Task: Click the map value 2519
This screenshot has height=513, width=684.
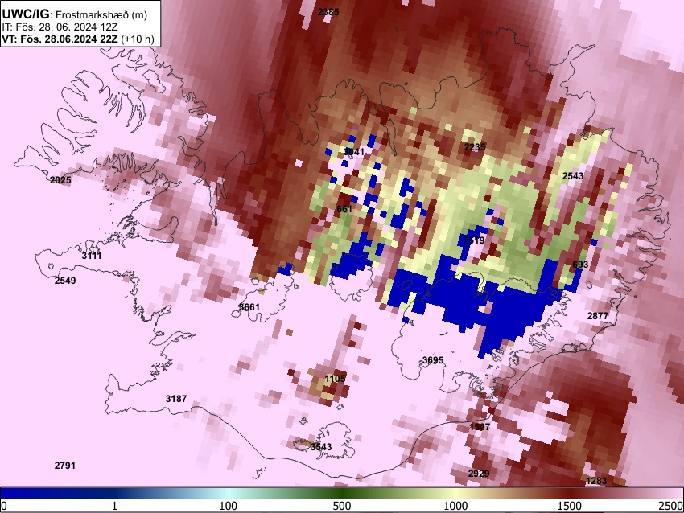Action: coord(474,240)
